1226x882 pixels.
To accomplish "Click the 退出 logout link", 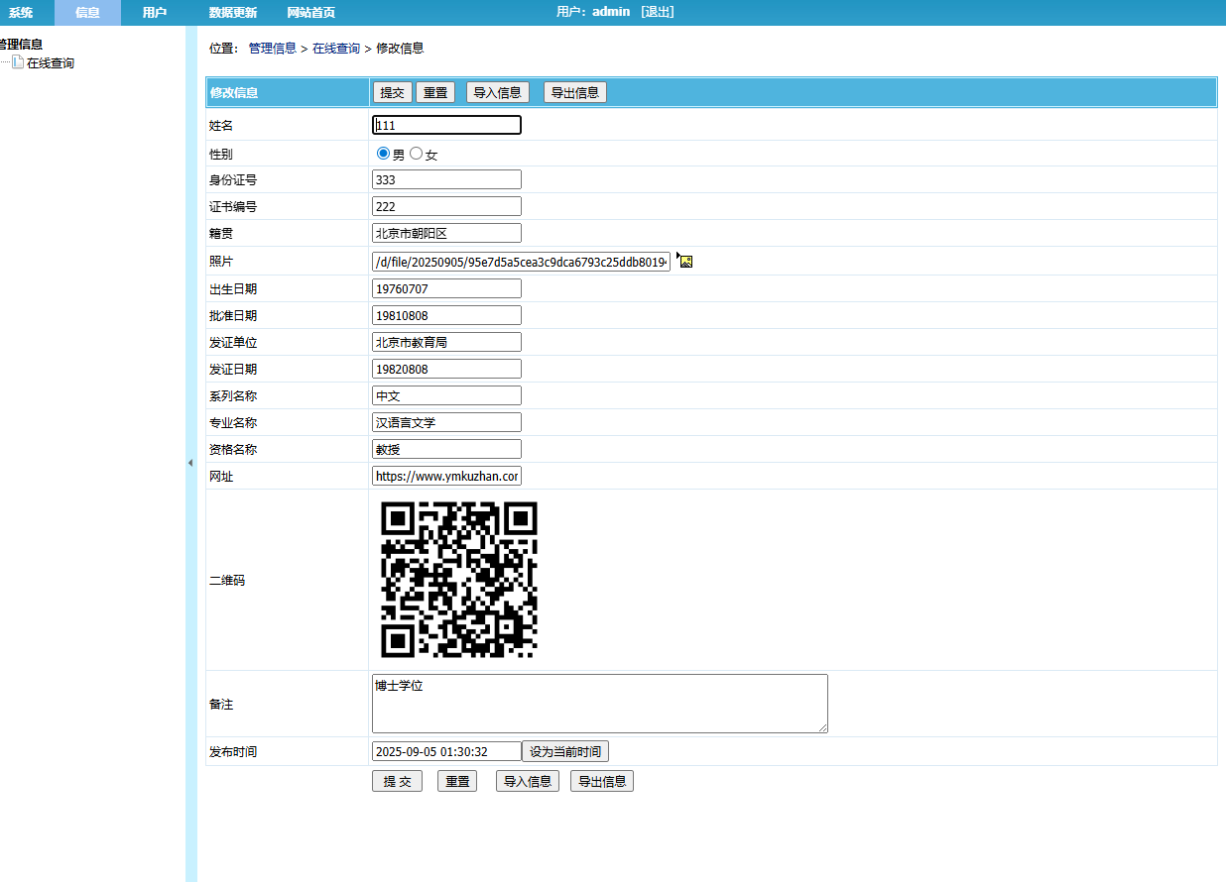I will coord(656,12).
